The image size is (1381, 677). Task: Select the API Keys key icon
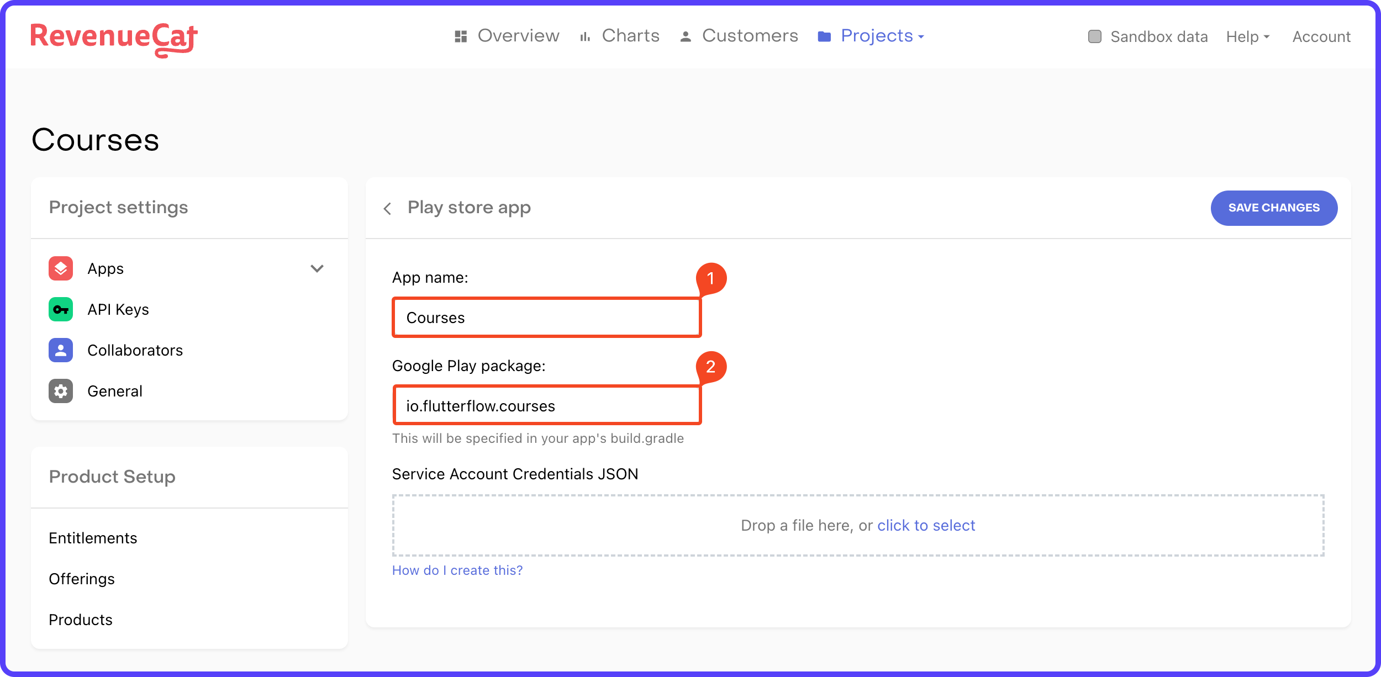coord(60,309)
